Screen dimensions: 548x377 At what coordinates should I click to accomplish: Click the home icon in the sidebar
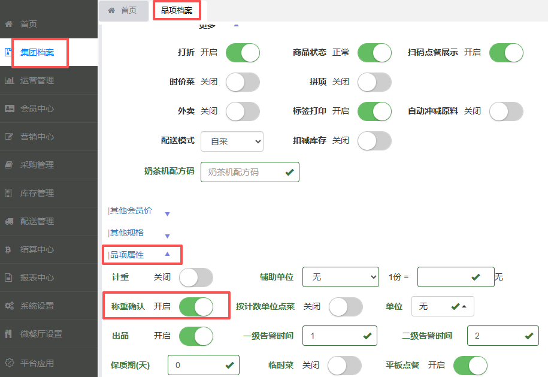9,24
